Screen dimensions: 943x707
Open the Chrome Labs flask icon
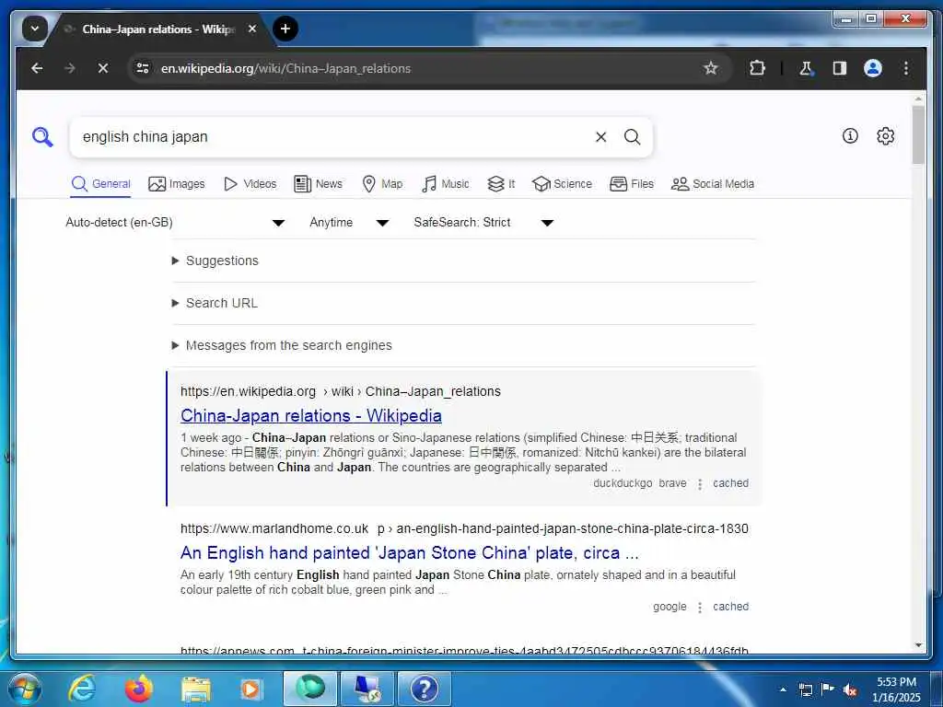(806, 68)
